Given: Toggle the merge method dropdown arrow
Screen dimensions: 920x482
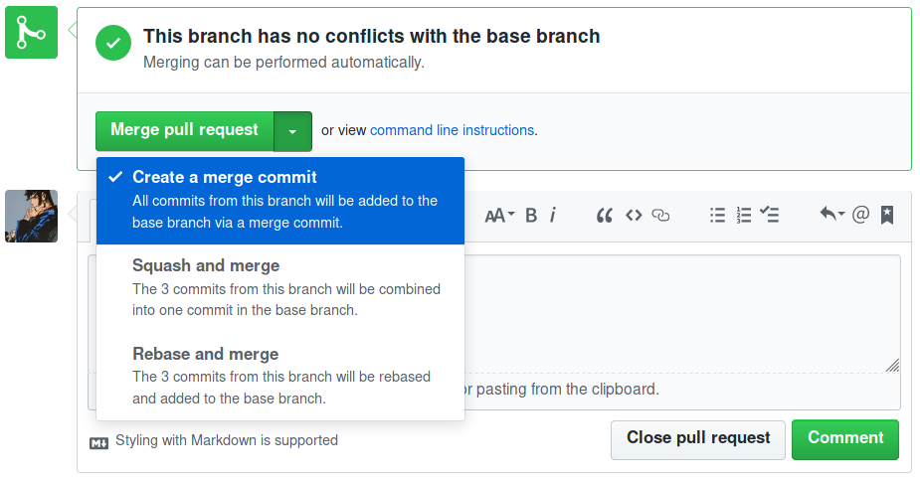Looking at the screenshot, I should (292, 131).
